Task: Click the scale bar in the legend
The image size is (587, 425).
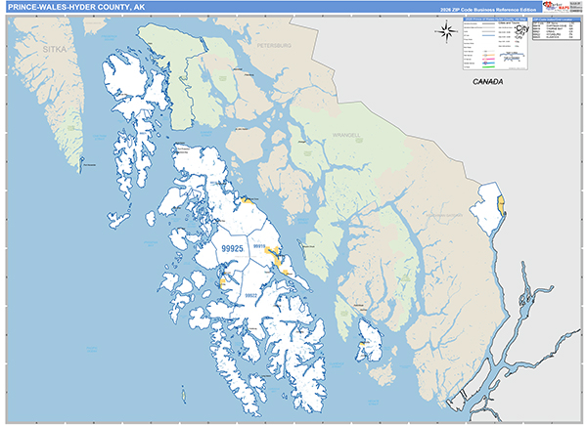Action: 512,57
